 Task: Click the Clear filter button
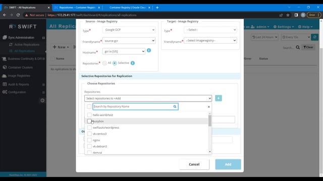(x=308, y=47)
